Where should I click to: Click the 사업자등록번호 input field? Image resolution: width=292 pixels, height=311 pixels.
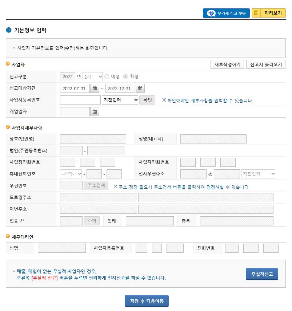coord(80,100)
